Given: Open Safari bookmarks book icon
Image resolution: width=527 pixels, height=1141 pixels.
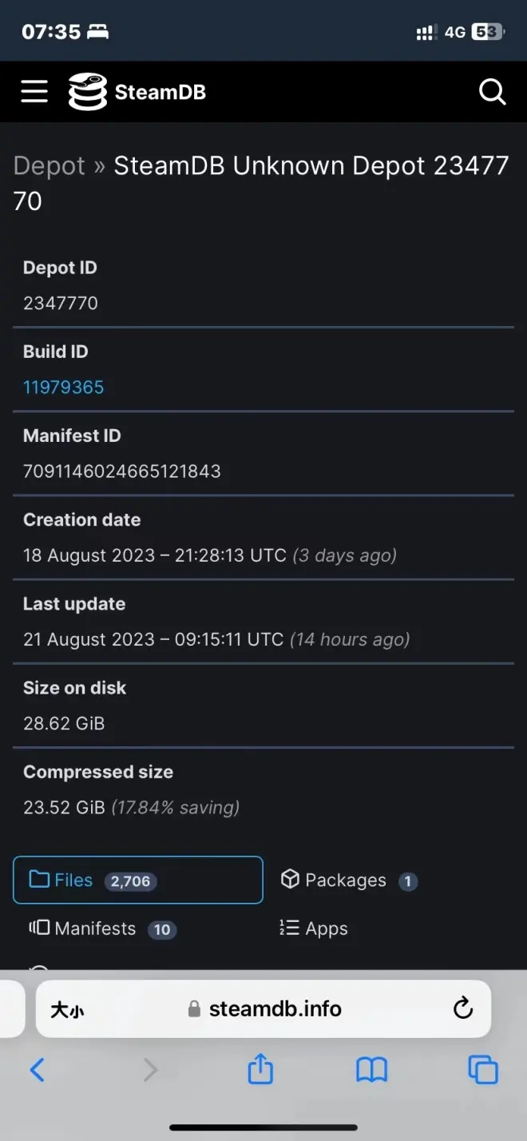Looking at the screenshot, I should [371, 1069].
